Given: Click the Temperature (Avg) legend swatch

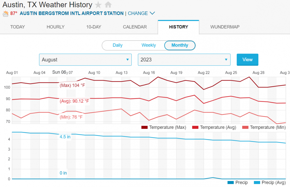Looking at the screenshot, I should tap(195, 127).
